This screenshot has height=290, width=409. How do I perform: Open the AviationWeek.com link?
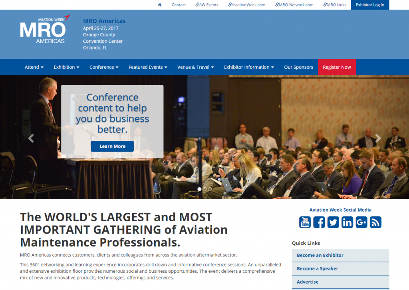click(x=246, y=5)
